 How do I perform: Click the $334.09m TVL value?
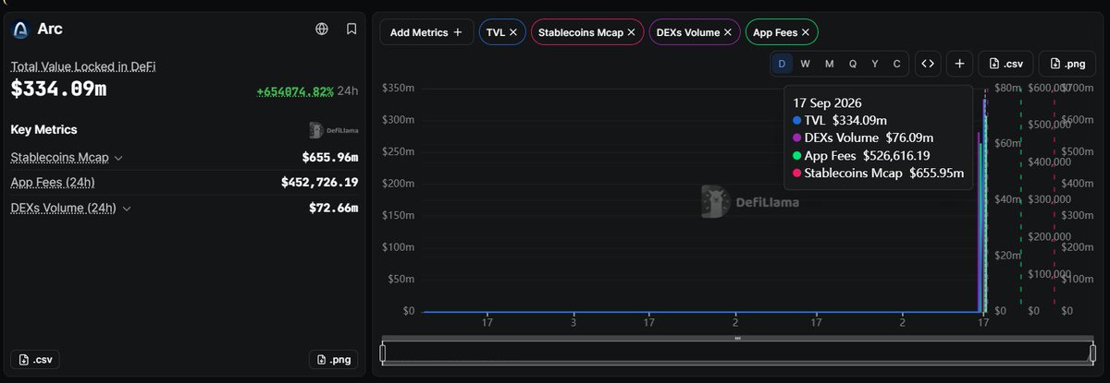[59, 90]
